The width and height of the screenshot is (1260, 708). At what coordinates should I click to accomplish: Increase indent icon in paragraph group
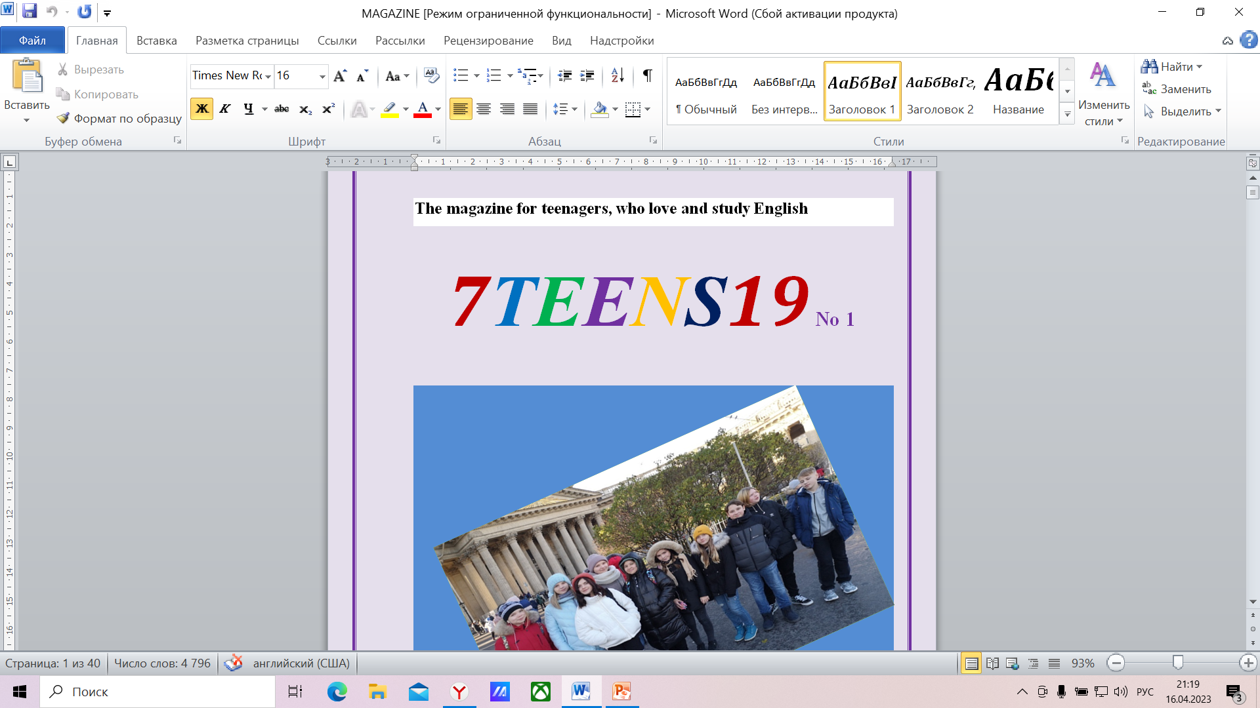[x=587, y=75]
